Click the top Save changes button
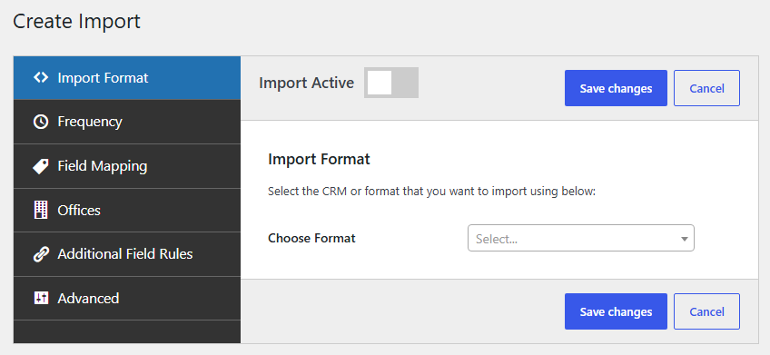 point(616,88)
